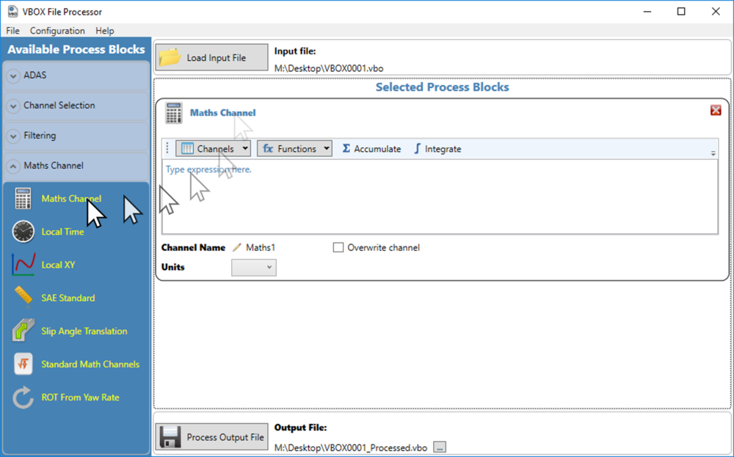The image size is (734, 457).
Task: Click the SAE Standard ruler icon
Action: [23, 298]
